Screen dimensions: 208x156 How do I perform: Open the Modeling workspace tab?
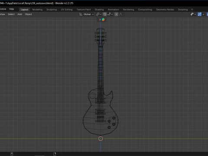coord(37,10)
